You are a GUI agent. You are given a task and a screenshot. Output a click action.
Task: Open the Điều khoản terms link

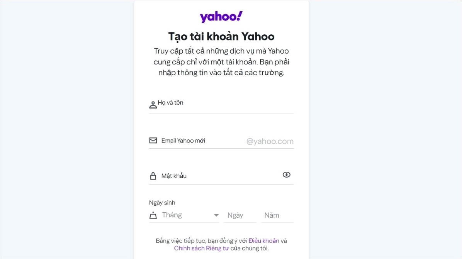click(x=264, y=240)
